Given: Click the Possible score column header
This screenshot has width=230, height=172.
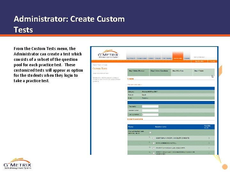Looking at the screenshot, I should coord(207,127).
